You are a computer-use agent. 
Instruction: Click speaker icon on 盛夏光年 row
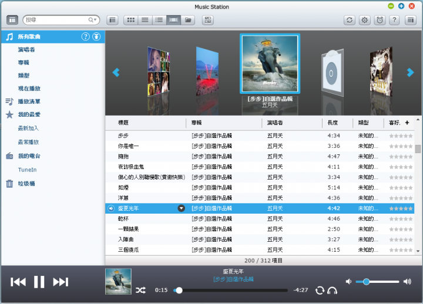pos(111,208)
